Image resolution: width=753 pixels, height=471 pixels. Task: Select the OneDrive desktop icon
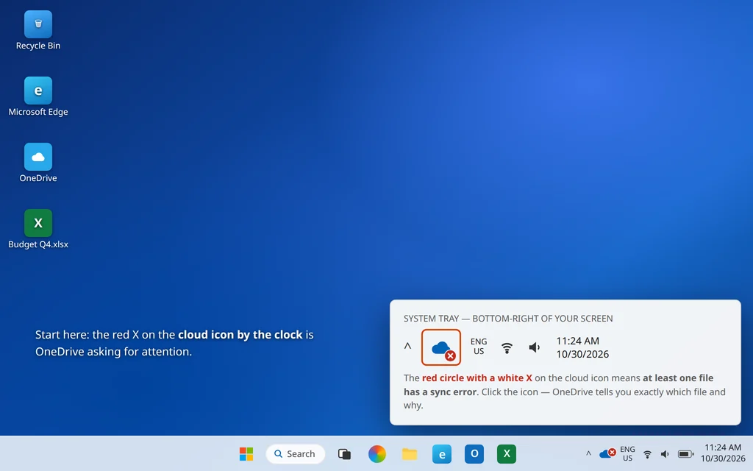tap(38, 163)
